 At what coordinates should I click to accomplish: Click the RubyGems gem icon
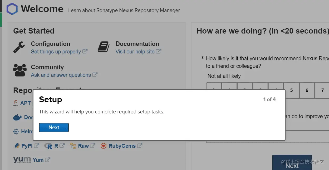[103, 146]
